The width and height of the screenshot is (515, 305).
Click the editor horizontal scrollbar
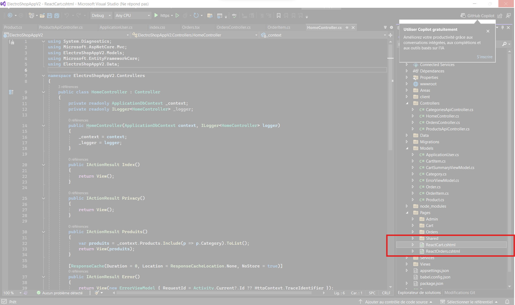pyautogui.click(x=214, y=293)
